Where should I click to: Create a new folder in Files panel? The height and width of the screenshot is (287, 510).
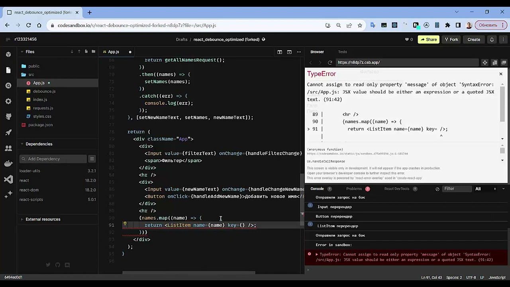pos(93,52)
